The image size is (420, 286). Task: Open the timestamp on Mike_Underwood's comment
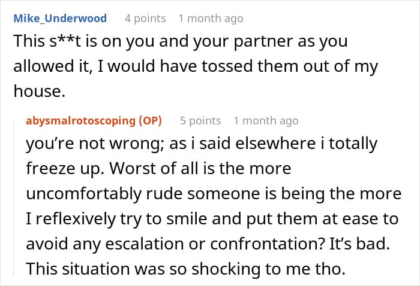(x=211, y=19)
